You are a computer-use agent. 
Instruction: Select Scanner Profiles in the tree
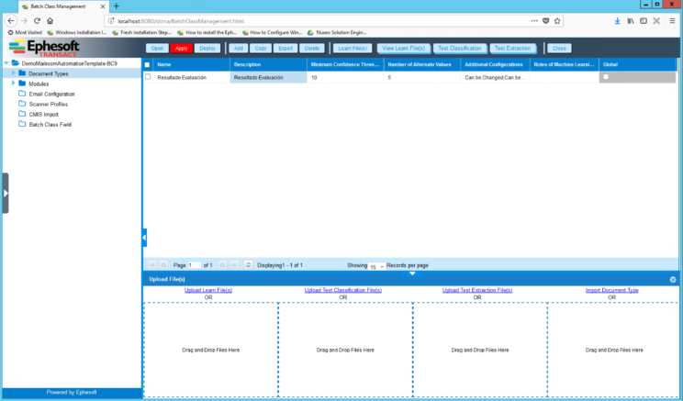pos(49,104)
